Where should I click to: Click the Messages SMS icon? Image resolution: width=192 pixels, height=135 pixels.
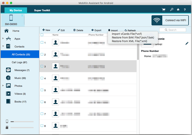tap(8, 70)
